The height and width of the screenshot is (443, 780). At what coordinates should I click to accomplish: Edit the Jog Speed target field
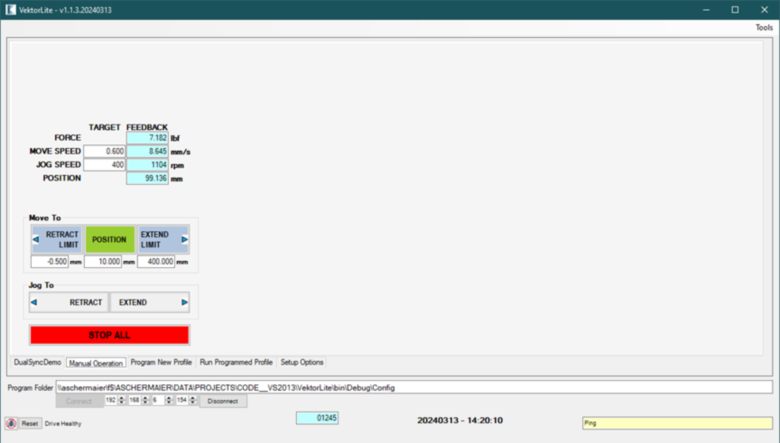coord(105,165)
